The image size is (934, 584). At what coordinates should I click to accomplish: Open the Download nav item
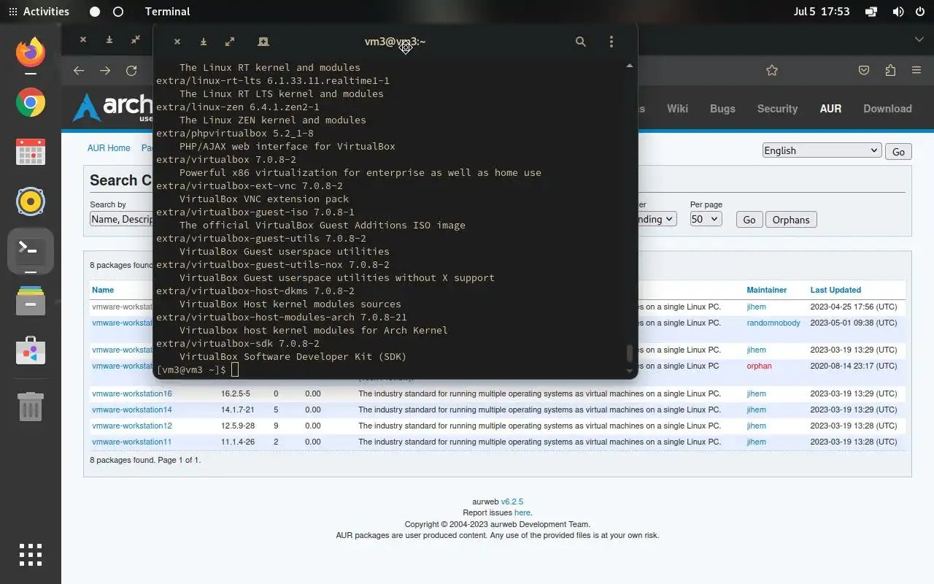click(887, 108)
